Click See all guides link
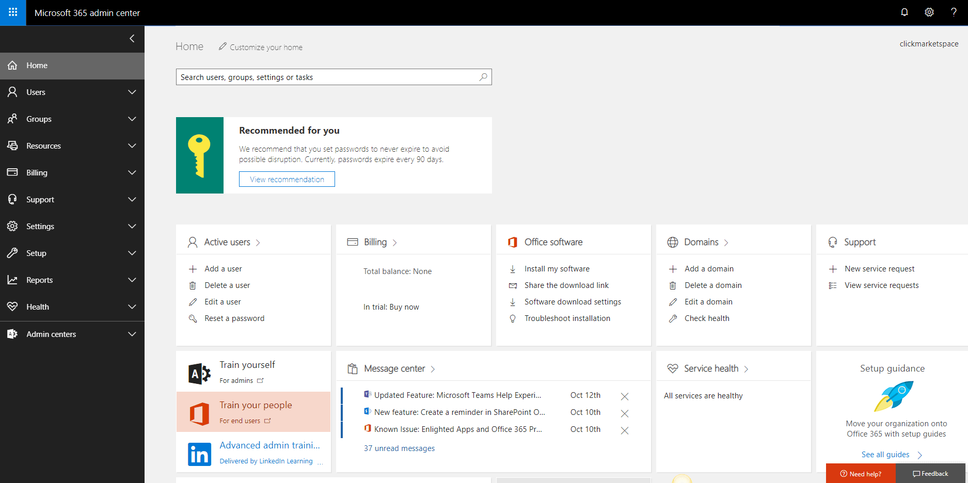Screen dimensions: 968x483 pos(885,455)
